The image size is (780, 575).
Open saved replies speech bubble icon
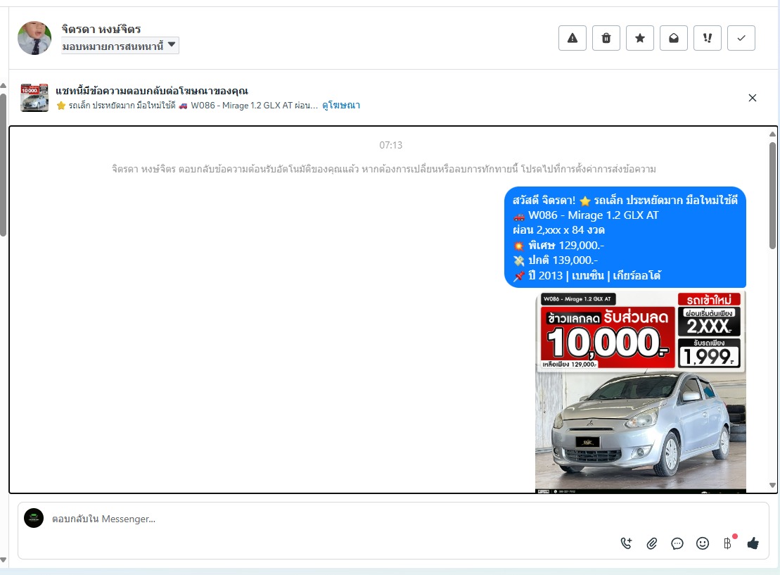click(x=677, y=543)
